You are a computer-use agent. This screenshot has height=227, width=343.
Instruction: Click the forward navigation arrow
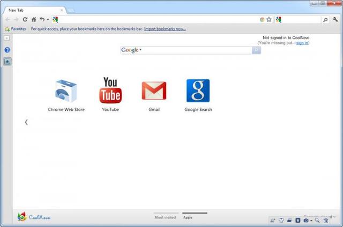pos(16,20)
